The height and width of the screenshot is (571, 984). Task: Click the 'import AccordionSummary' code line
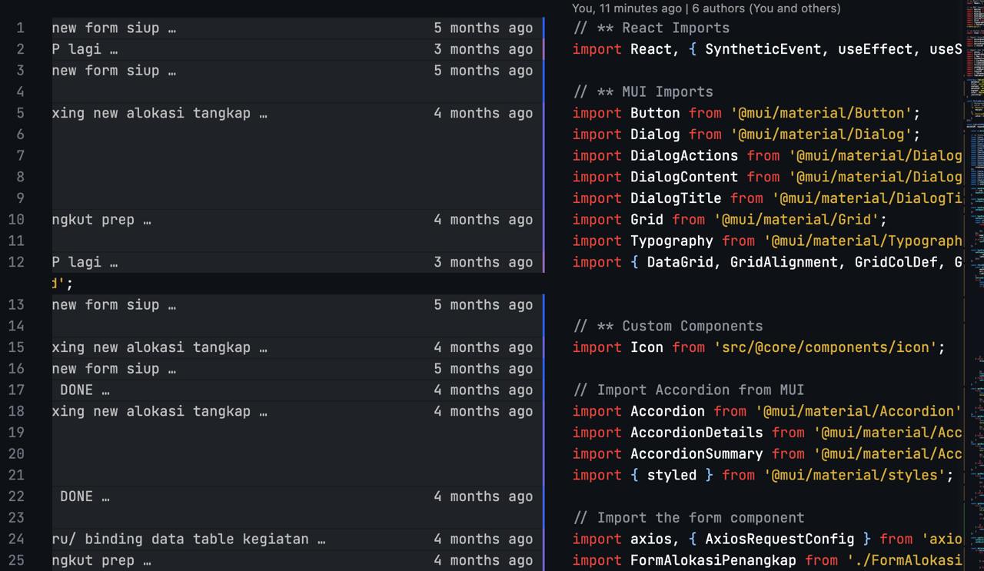tap(767, 454)
